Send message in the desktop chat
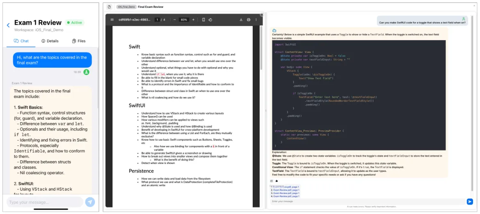480x214 pixels. pos(470,201)
